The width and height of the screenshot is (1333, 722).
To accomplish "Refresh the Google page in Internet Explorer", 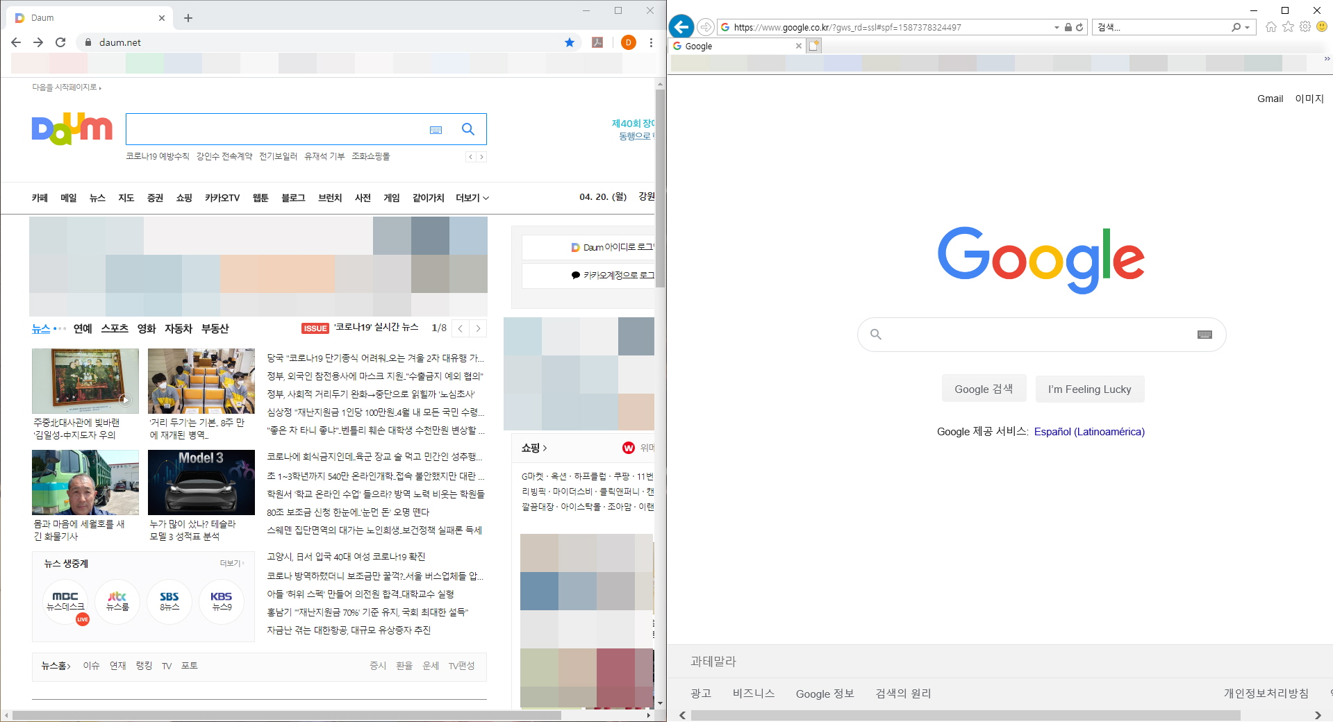I will [1079, 27].
